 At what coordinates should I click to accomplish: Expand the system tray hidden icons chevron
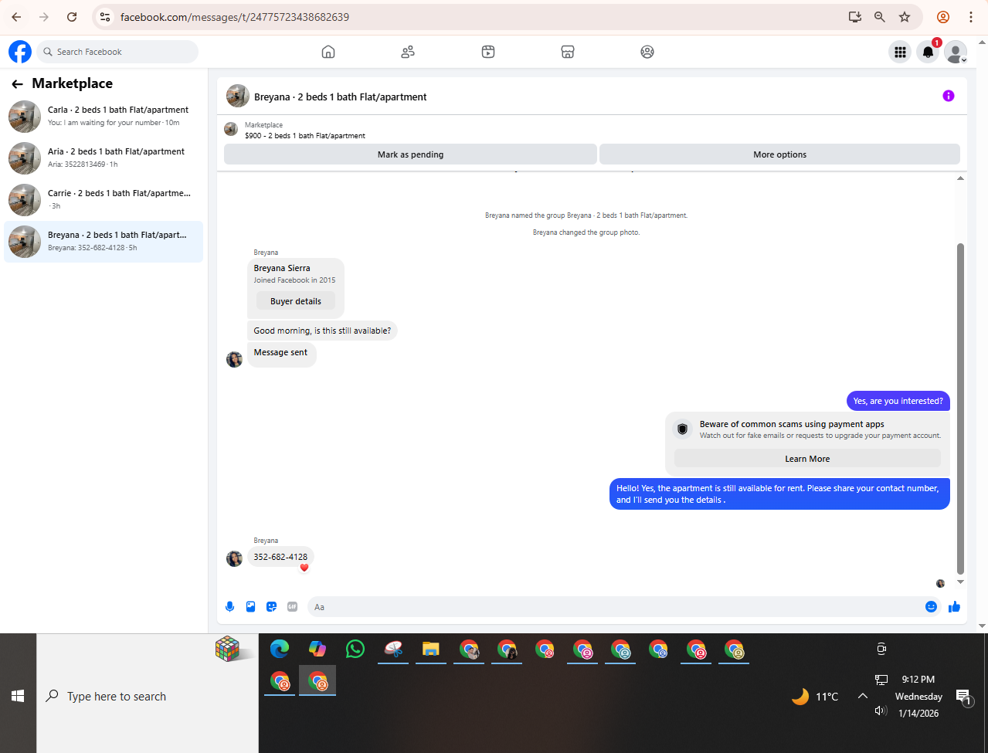tap(863, 696)
